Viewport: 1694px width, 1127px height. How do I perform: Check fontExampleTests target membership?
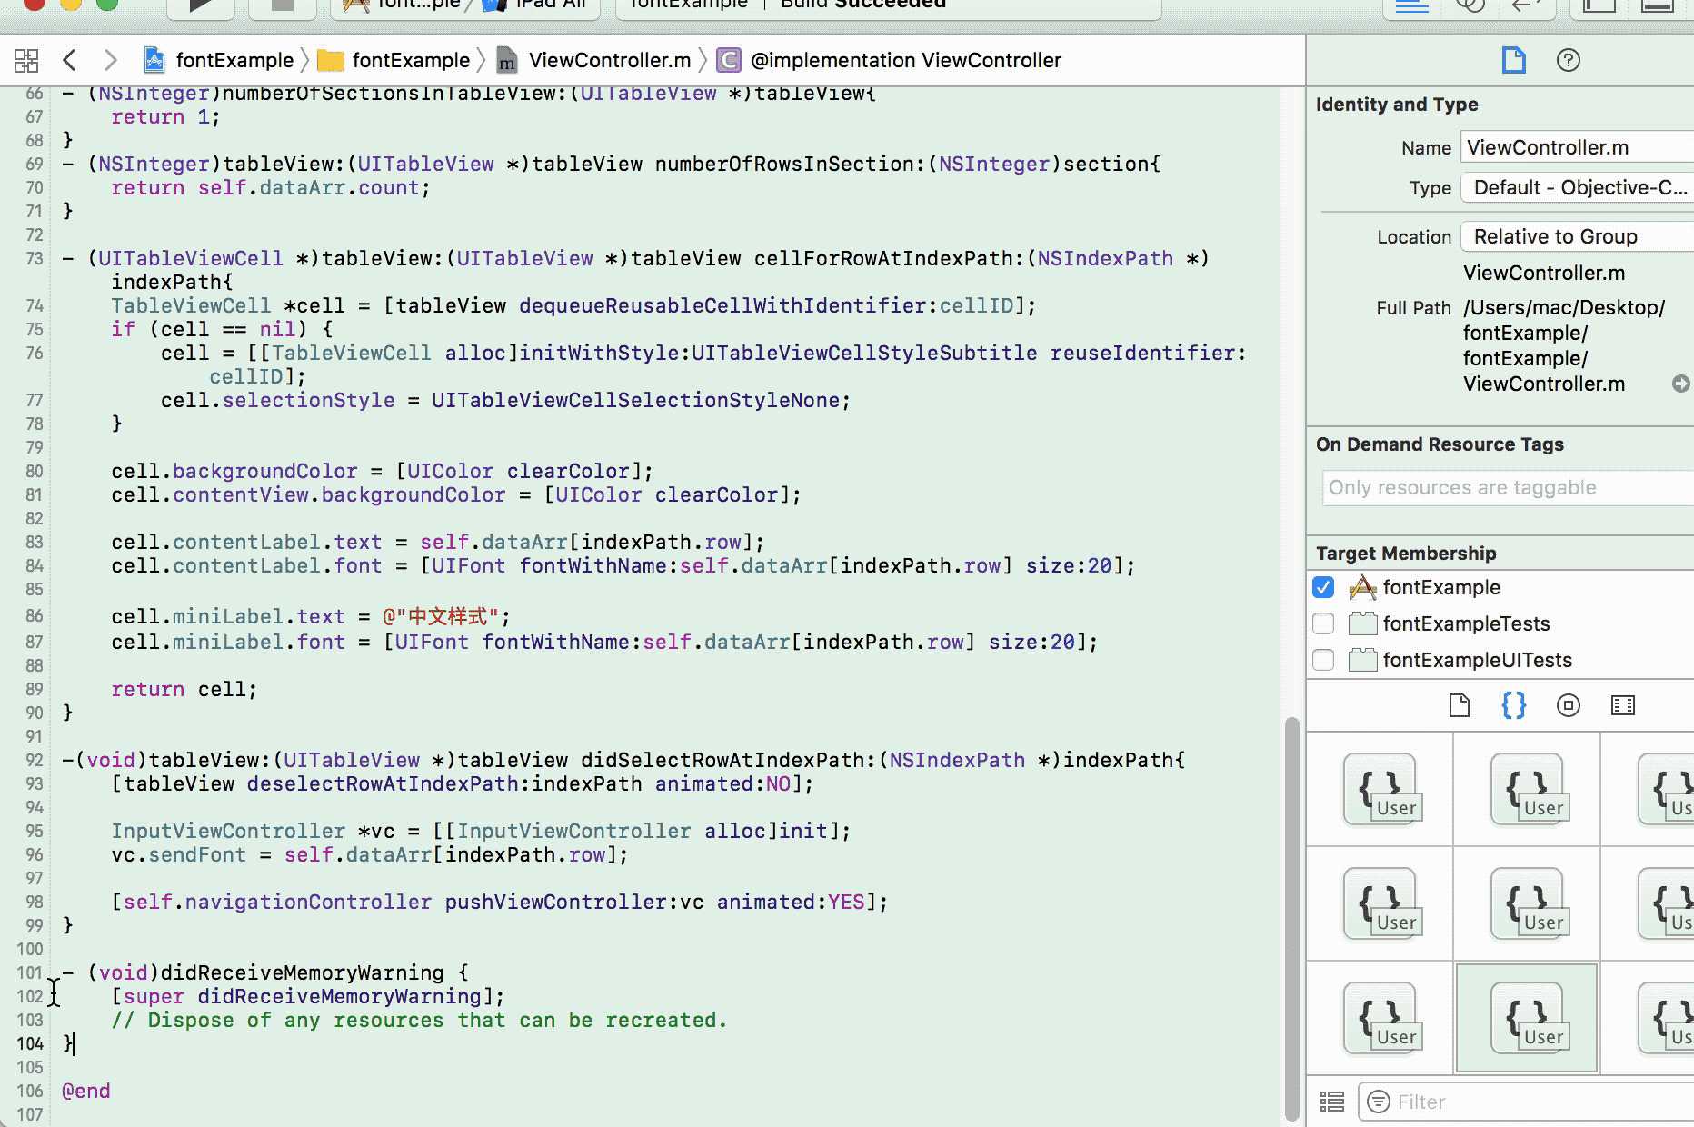tap(1323, 623)
